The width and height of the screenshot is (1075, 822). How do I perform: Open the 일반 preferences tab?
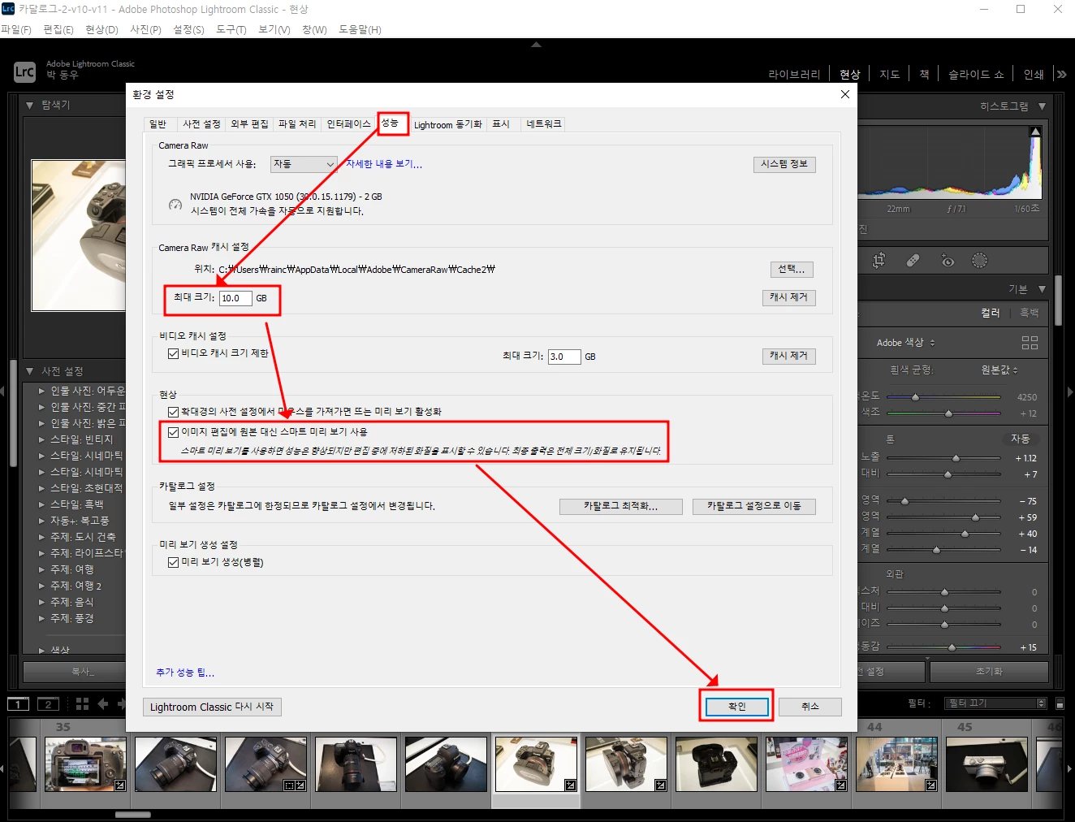point(158,124)
